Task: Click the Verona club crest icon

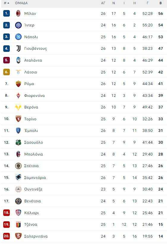Action: click(18, 107)
